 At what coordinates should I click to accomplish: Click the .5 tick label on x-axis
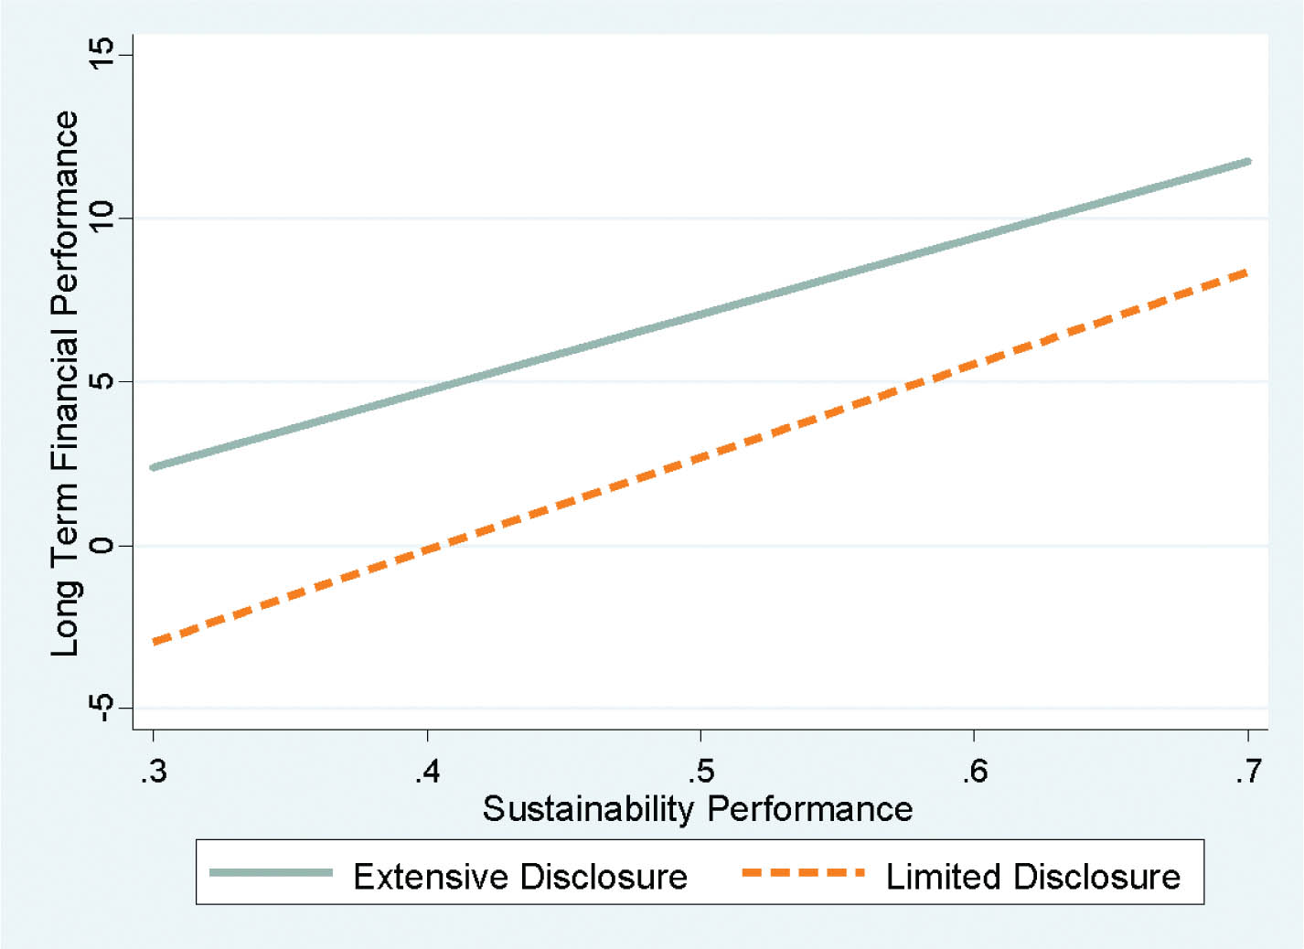click(x=700, y=771)
